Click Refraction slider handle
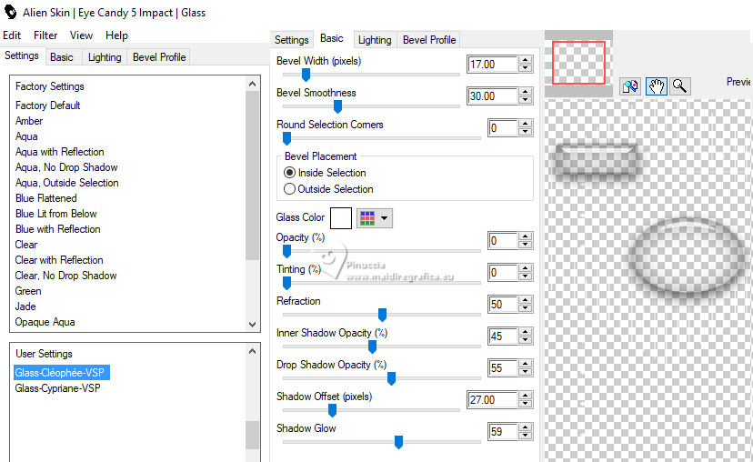 pos(382,315)
